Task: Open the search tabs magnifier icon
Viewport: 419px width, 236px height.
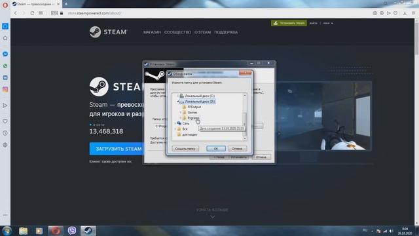Action: click(386, 3)
